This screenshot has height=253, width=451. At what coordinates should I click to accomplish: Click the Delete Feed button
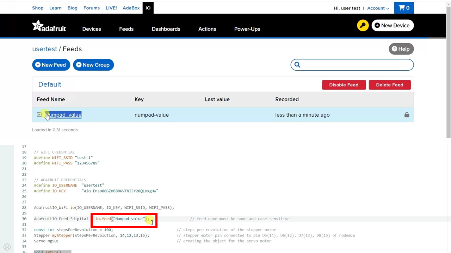(x=390, y=85)
